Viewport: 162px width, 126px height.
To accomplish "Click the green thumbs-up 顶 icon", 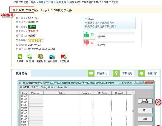I will 89,35.
